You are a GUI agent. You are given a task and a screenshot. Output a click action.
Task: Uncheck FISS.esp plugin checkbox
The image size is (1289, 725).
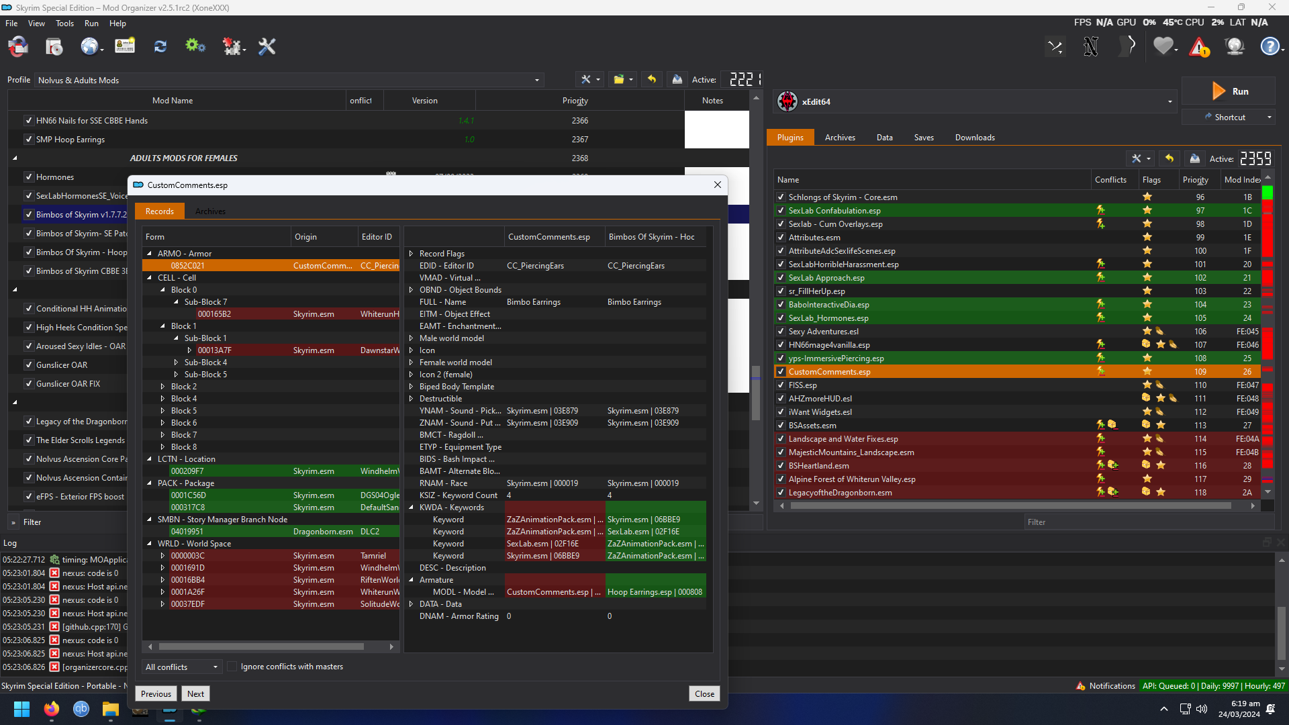pyautogui.click(x=781, y=385)
